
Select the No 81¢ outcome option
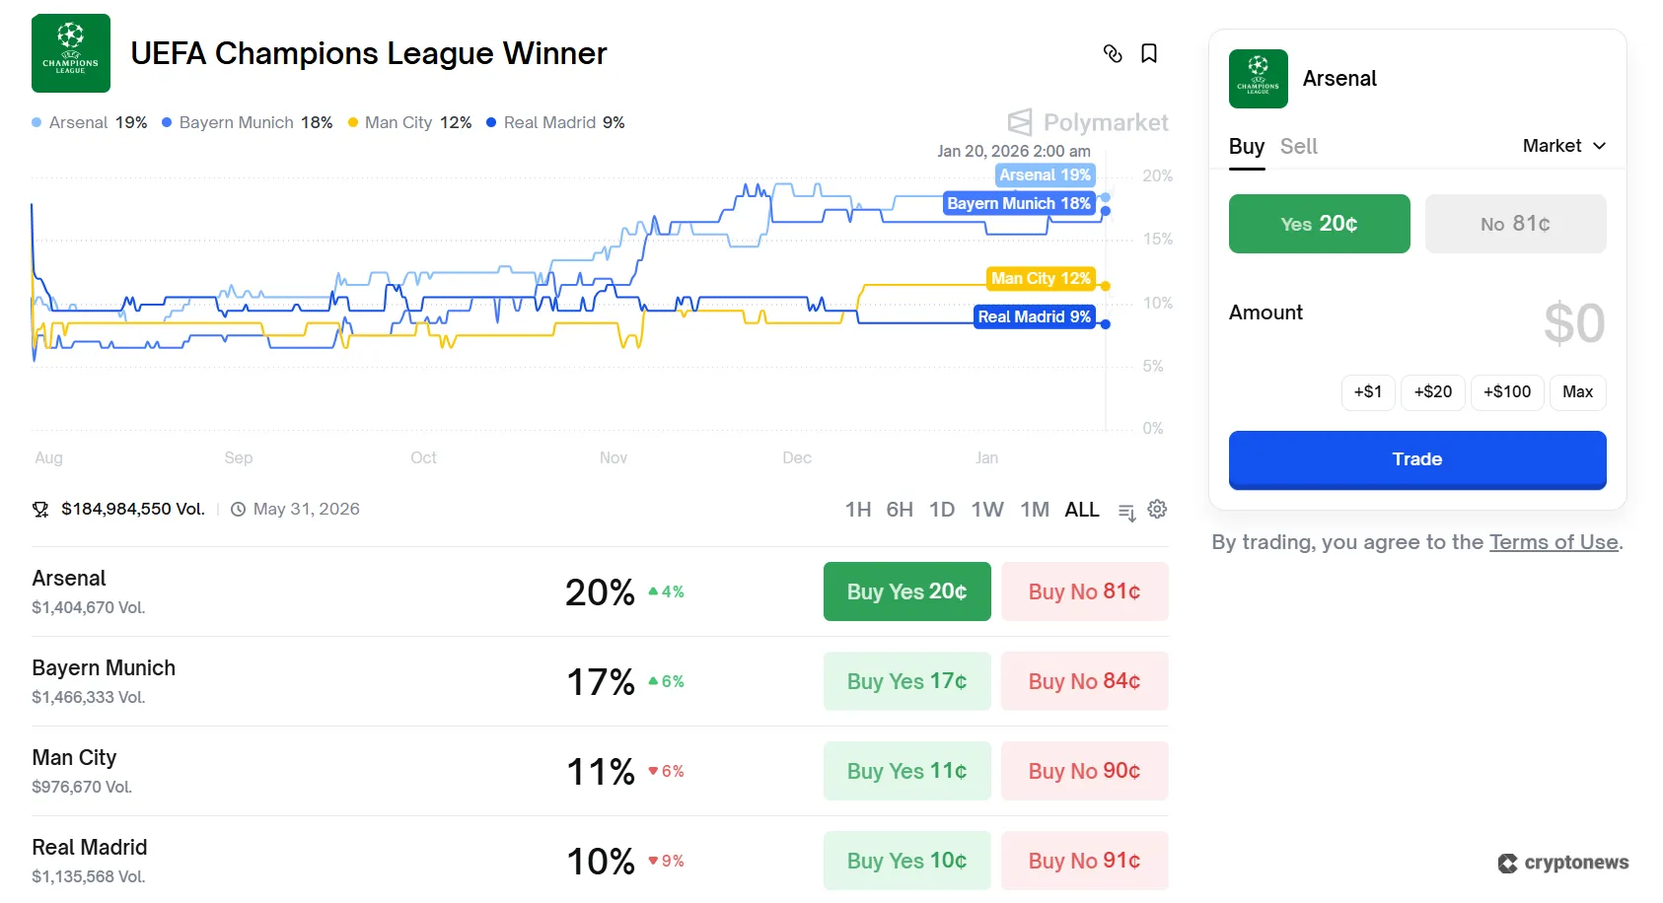(1515, 224)
